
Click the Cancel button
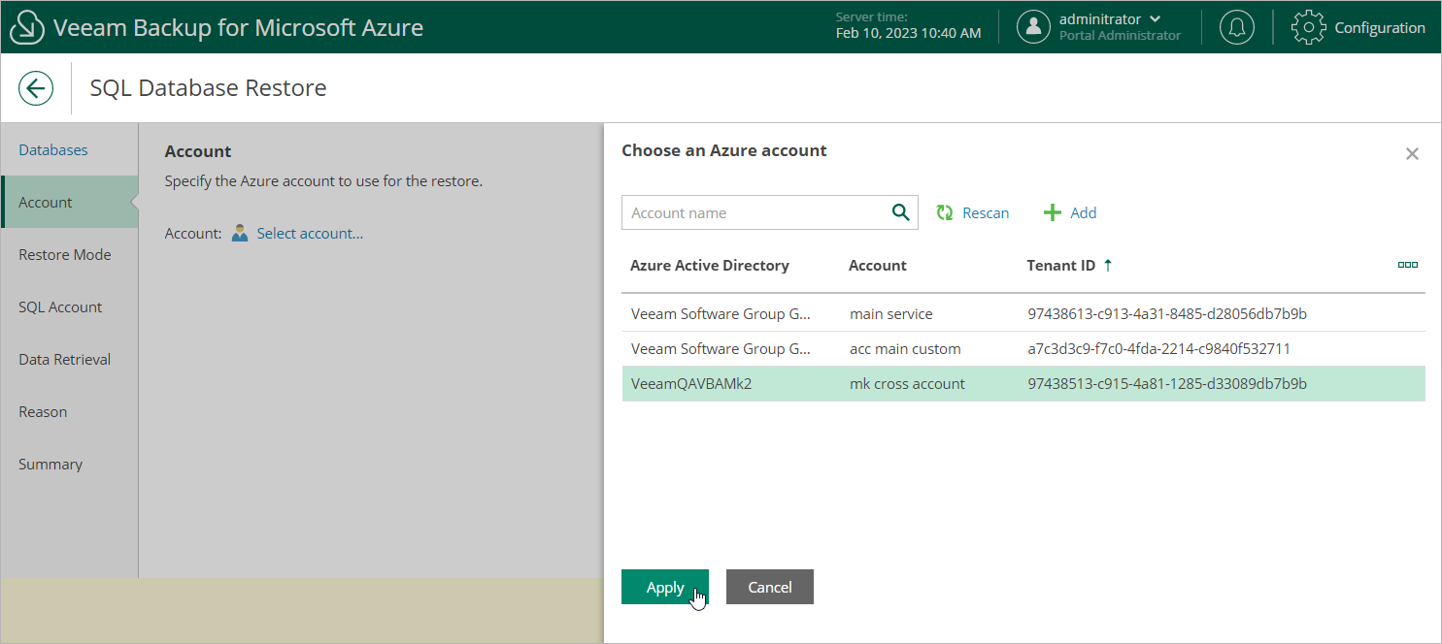[x=769, y=587]
